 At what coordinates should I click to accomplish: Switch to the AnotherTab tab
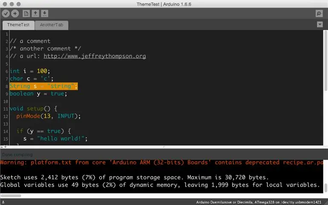tap(52, 25)
